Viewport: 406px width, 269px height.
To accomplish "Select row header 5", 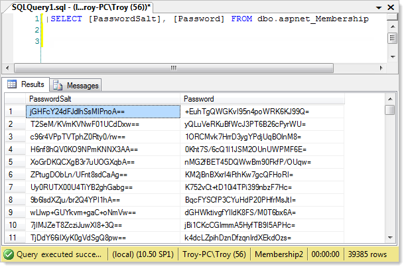I will point(15,162).
